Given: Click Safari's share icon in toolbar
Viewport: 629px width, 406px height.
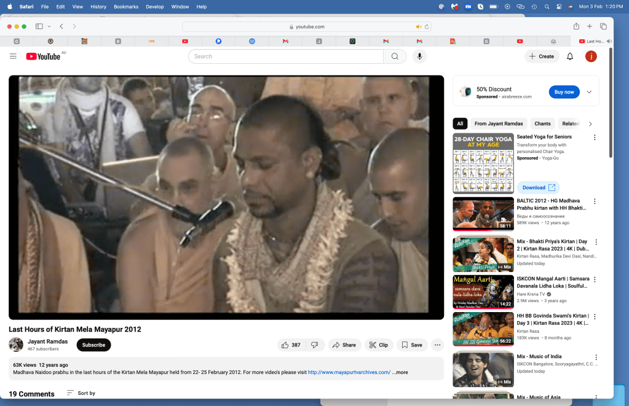Looking at the screenshot, I should tap(576, 26).
